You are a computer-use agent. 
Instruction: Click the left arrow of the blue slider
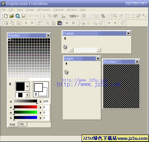tap(11, 118)
